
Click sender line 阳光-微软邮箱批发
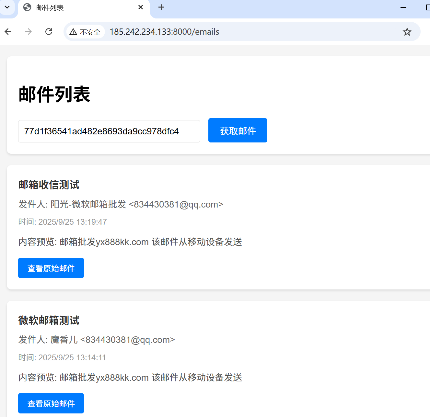[x=121, y=204]
